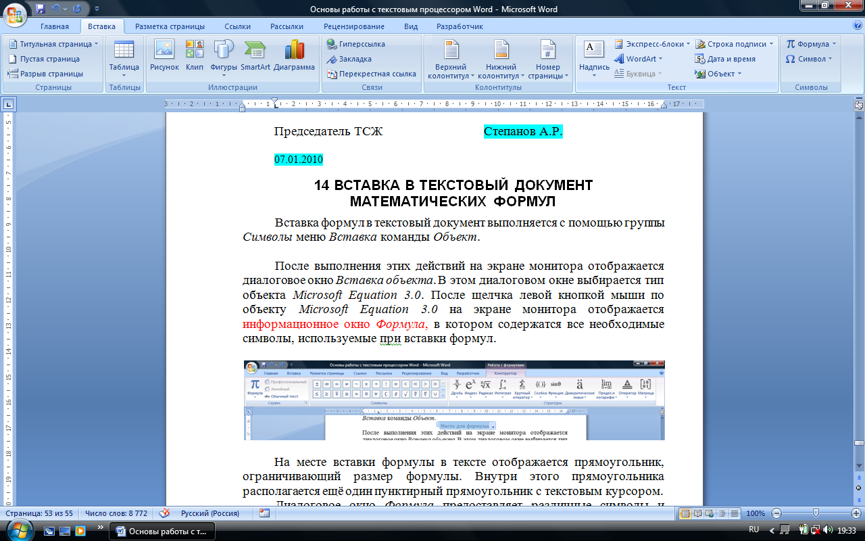The height and width of the screenshot is (541, 865).
Task: Insert a table with Таблица button
Action: pyautogui.click(x=124, y=59)
